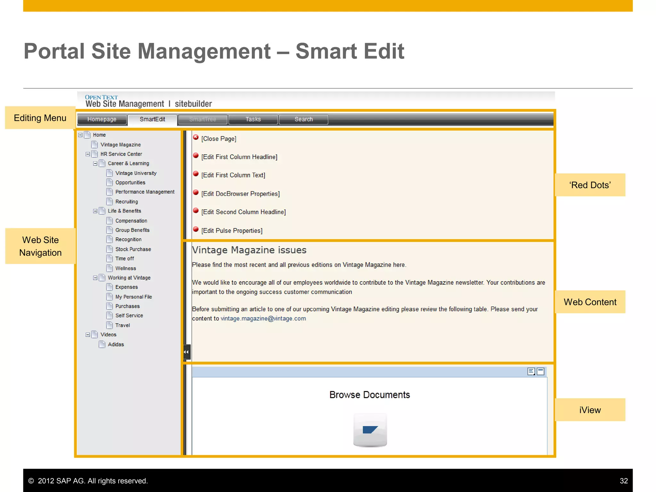Collapse the Home tree node
The width and height of the screenshot is (656, 492).
pyautogui.click(x=80, y=135)
